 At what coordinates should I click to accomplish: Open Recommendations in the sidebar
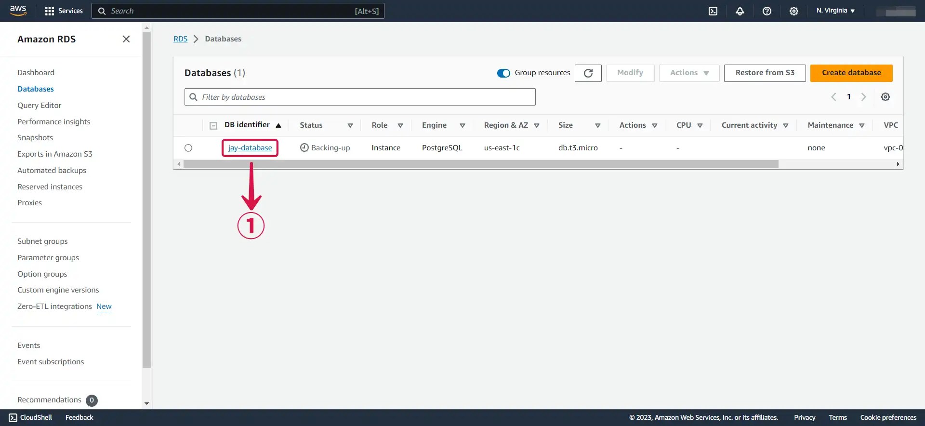[49, 399]
